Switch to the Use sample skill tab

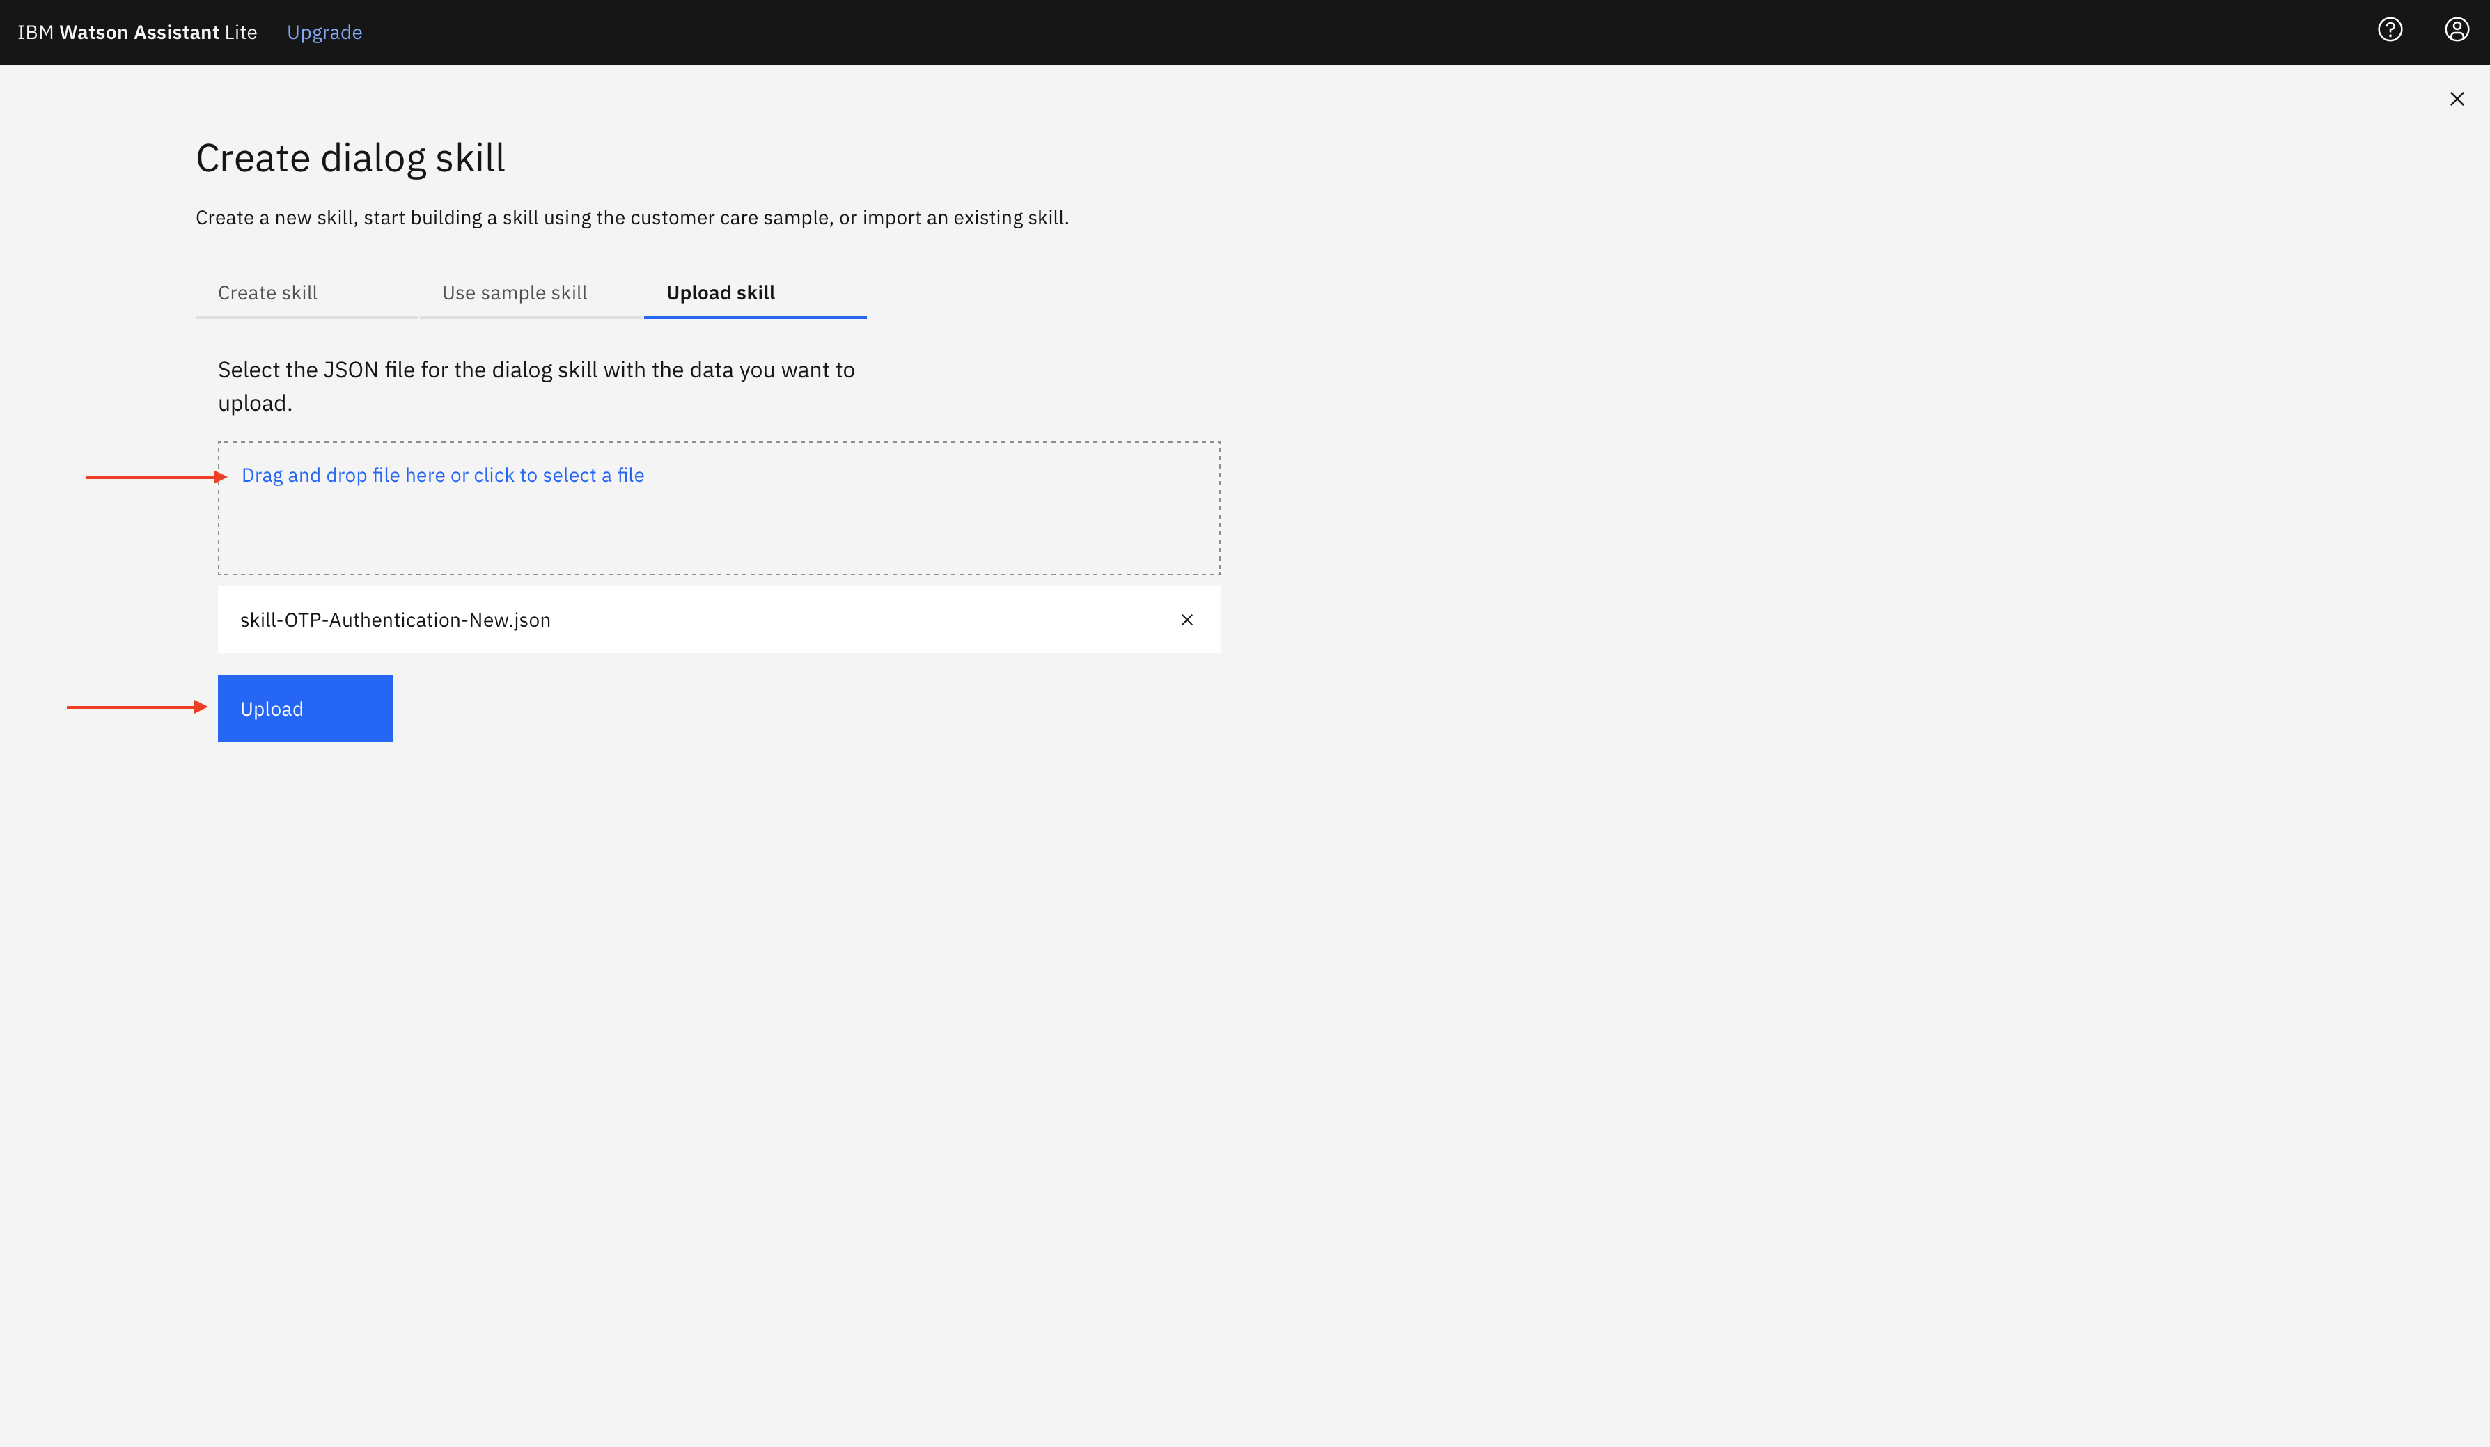514,292
